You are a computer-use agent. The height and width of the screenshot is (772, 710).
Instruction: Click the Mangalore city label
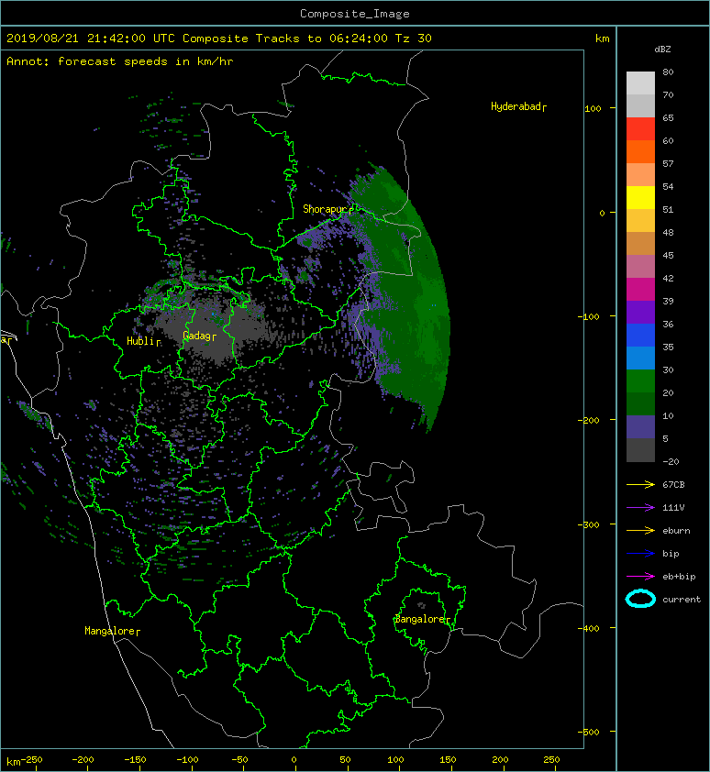pos(112,631)
